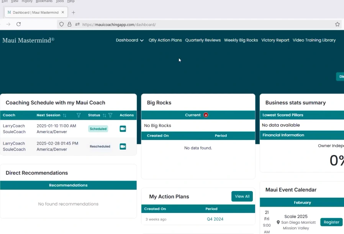Image resolution: width=344 pixels, height=234 pixels.
Task: Click View All in My Action Plans
Action: point(242,196)
